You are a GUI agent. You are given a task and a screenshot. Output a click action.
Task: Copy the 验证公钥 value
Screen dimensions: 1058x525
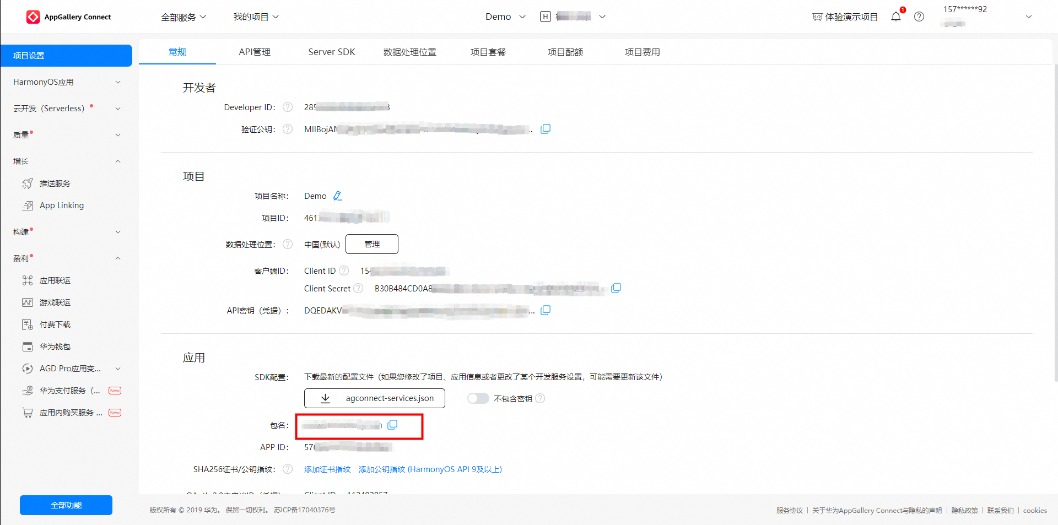pos(546,129)
